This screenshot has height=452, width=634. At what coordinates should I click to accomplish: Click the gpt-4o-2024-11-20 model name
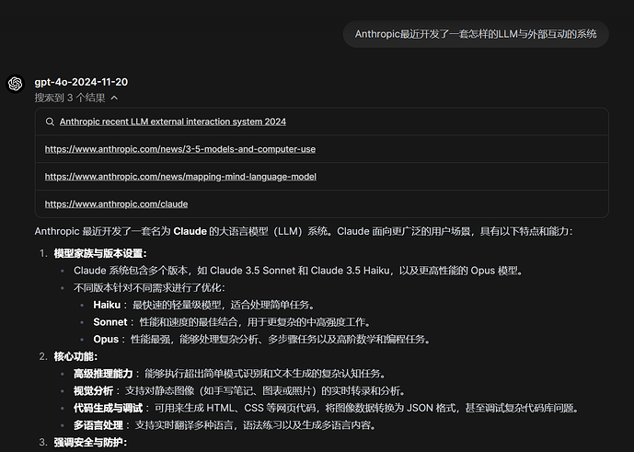point(81,82)
